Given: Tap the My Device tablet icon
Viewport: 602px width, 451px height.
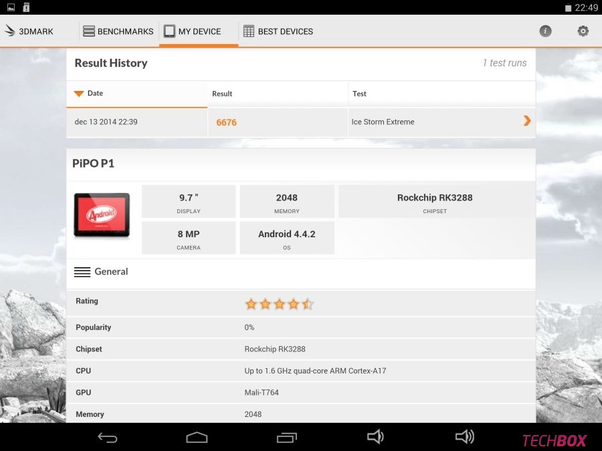Looking at the screenshot, I should [169, 31].
